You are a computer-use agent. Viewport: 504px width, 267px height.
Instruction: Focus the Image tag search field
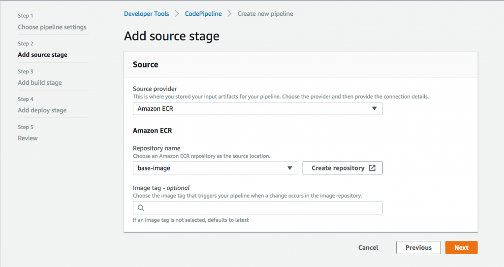tap(257, 208)
